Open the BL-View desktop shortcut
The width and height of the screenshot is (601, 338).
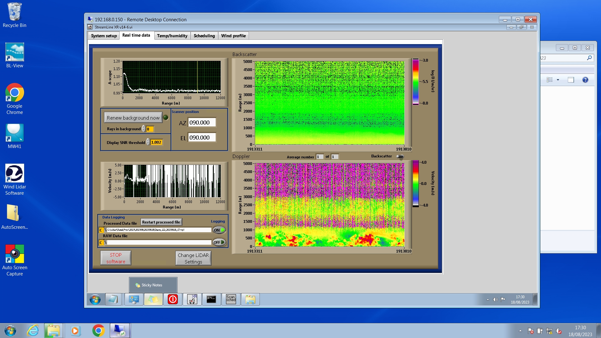pos(14,52)
